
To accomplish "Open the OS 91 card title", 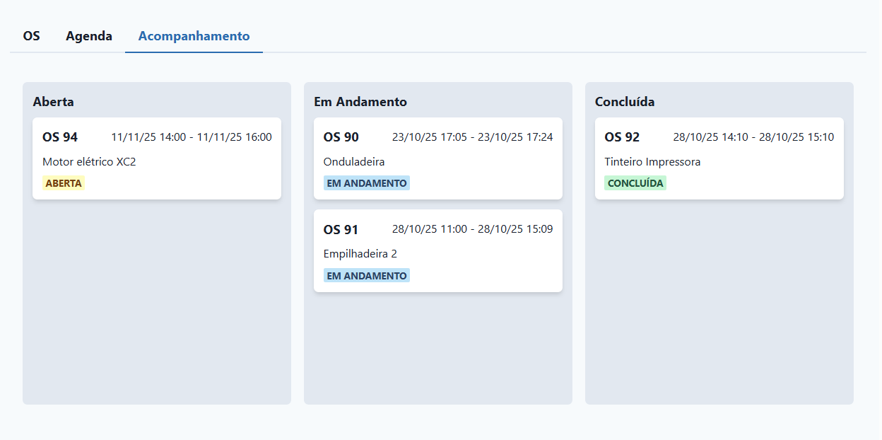I will [x=341, y=230].
